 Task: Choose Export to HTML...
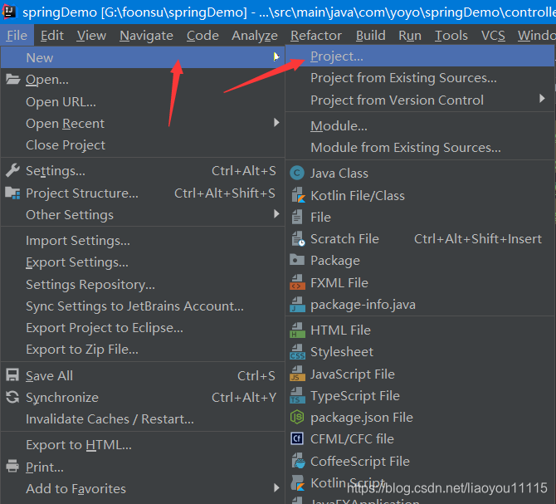coord(143,445)
